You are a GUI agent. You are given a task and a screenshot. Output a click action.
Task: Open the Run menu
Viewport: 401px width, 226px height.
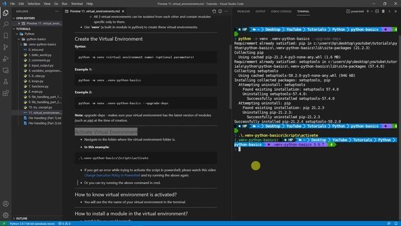pyautogui.click(x=65, y=4)
